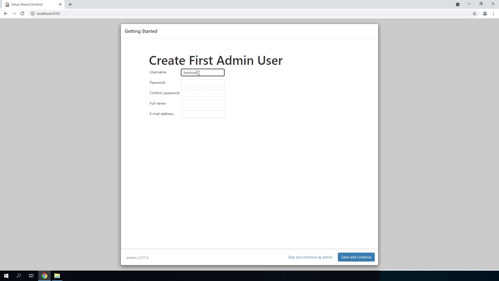Click Skip and continue as admin

310,257
